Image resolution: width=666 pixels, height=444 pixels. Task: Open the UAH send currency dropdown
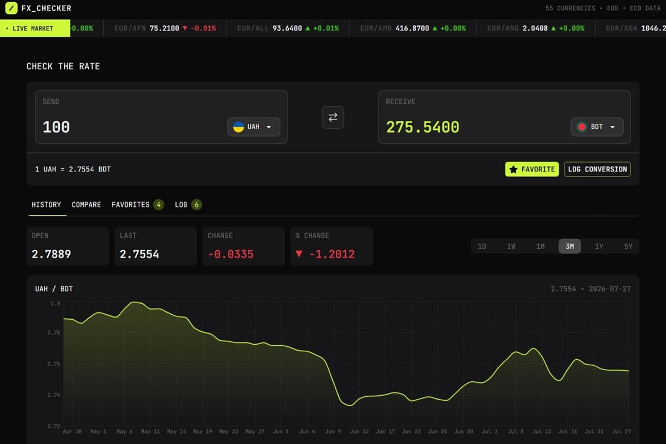coord(254,127)
